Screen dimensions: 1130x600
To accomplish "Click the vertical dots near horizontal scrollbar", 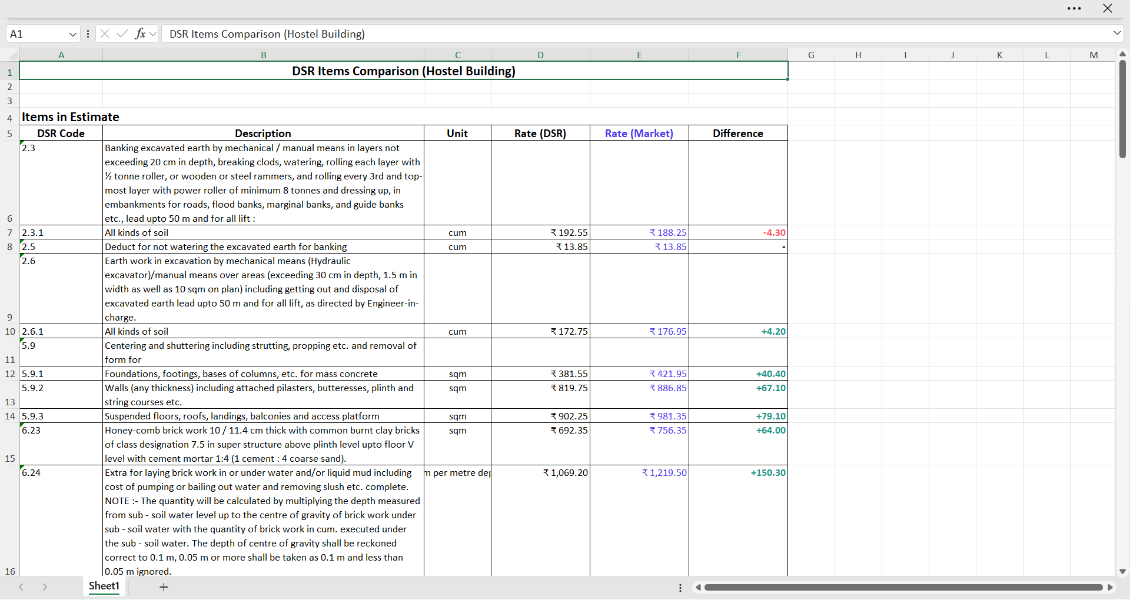I will (x=680, y=588).
